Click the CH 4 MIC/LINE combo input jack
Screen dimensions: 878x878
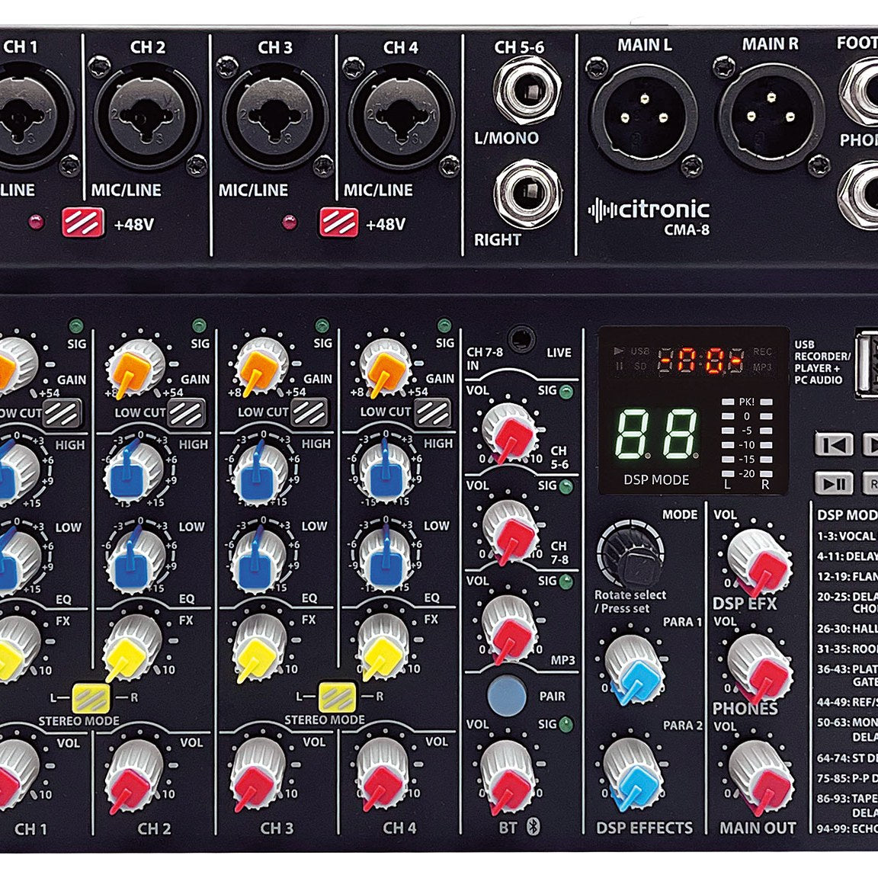401,117
